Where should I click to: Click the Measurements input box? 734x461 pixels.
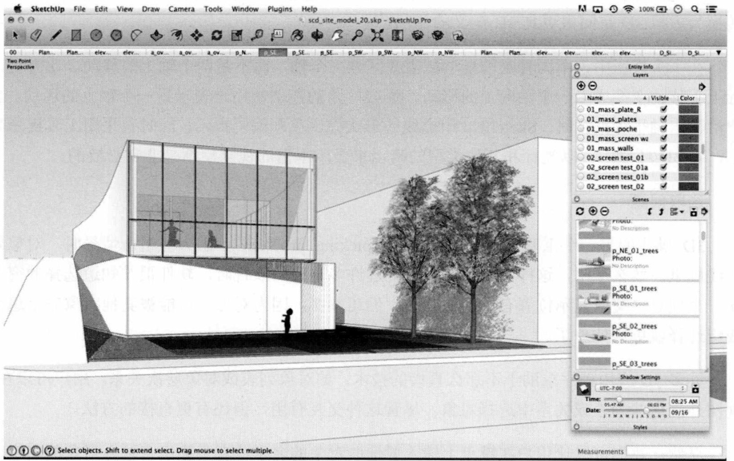pyautogui.click(x=674, y=451)
